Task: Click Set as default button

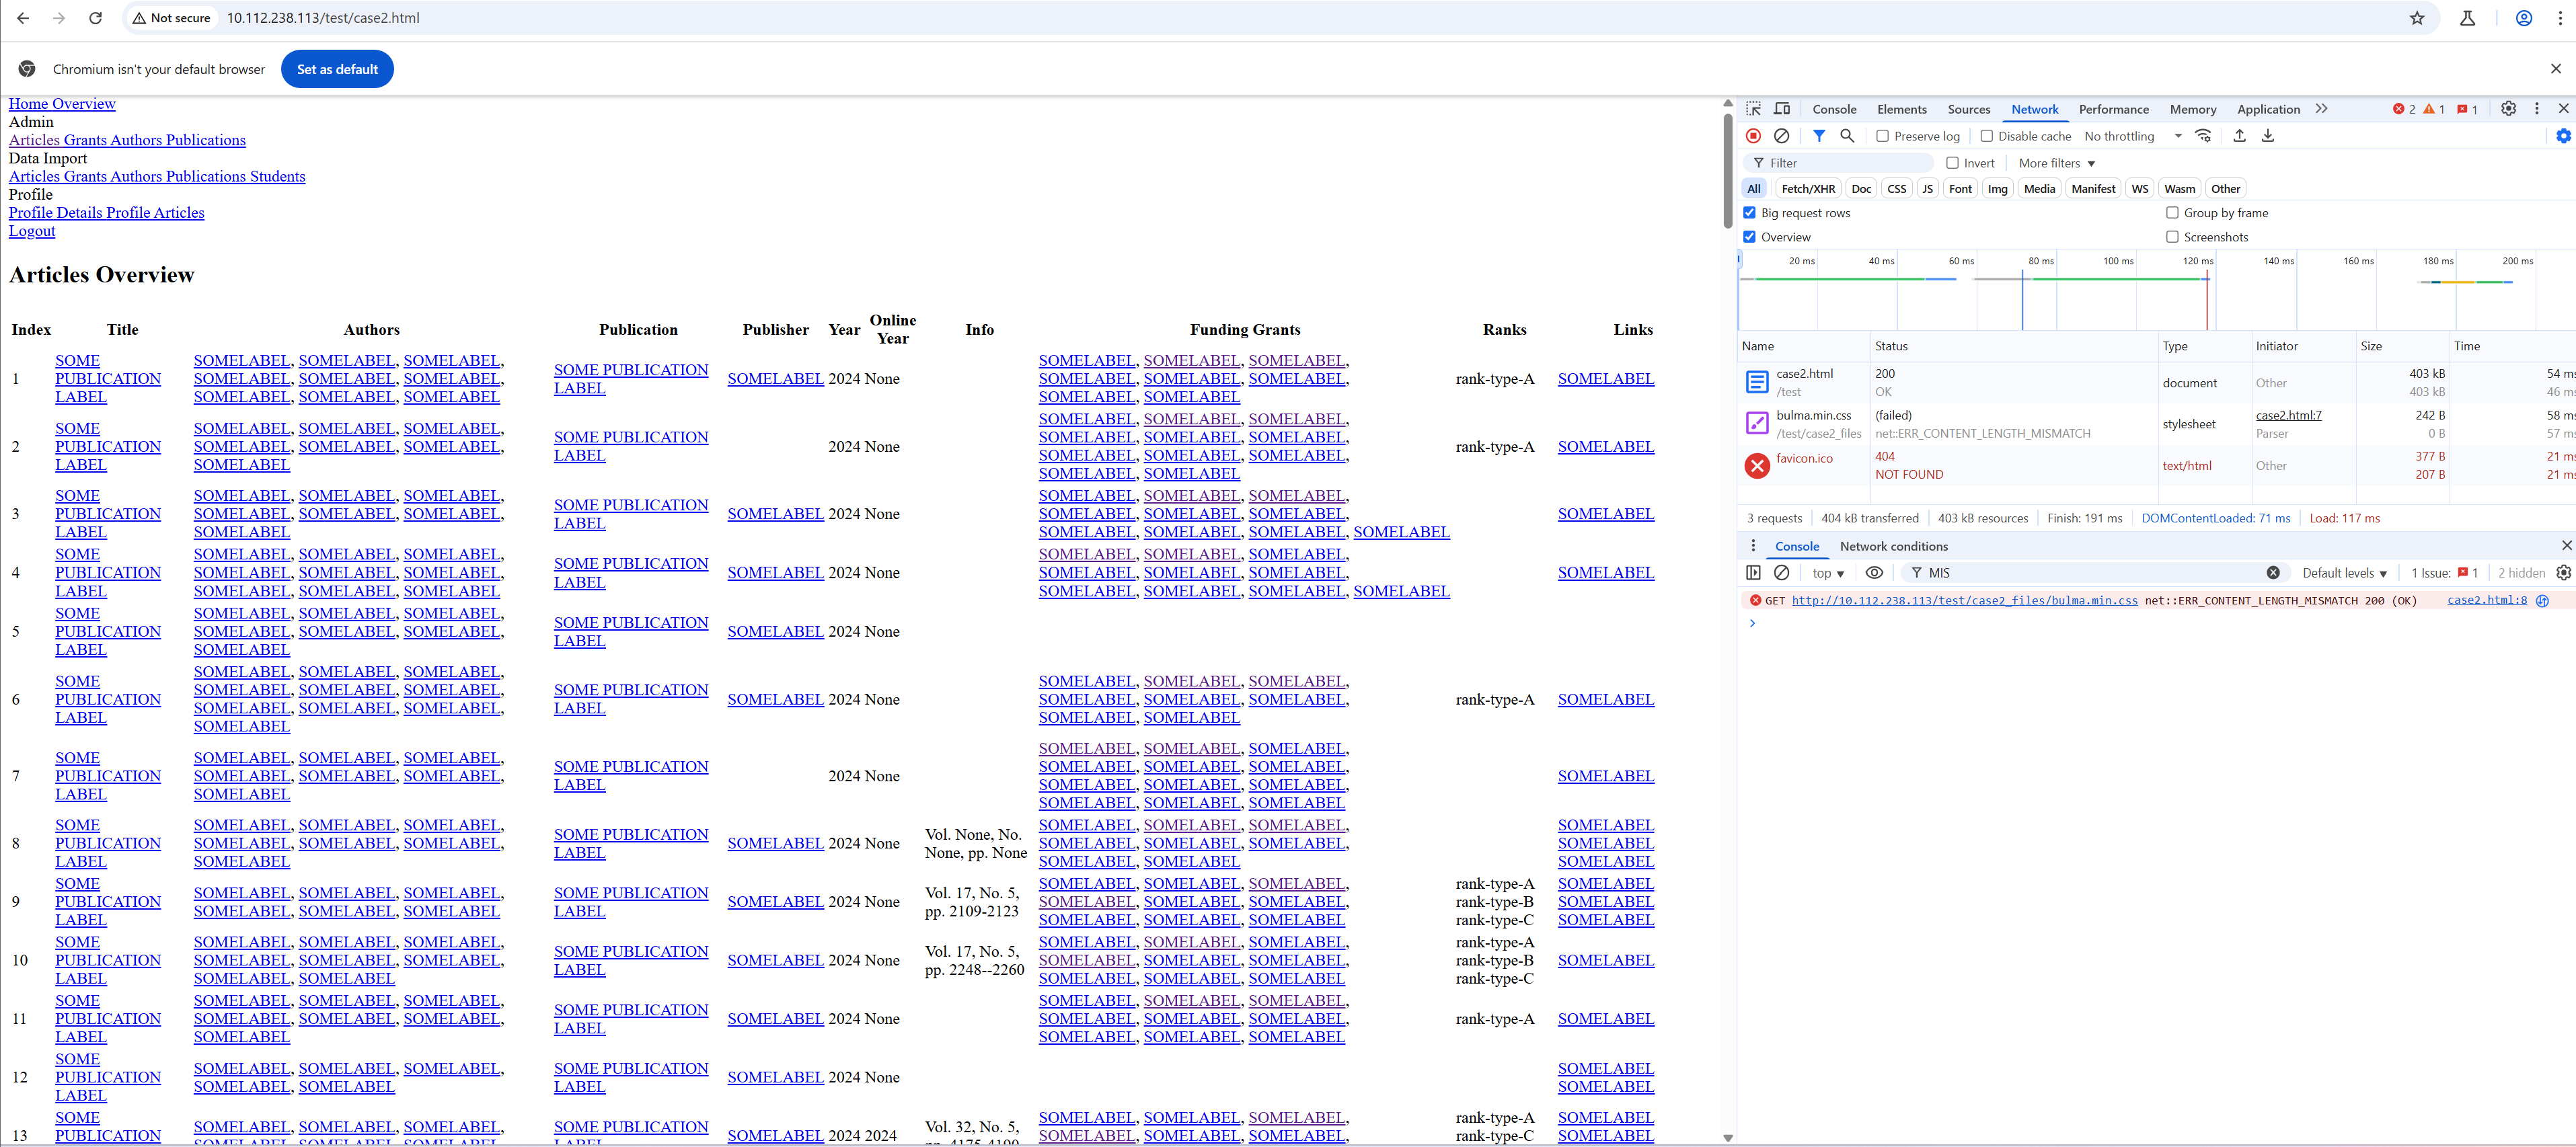Action: 337,69
